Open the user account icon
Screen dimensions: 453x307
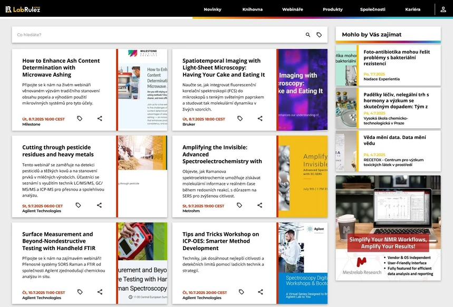pyautogui.click(x=443, y=9)
